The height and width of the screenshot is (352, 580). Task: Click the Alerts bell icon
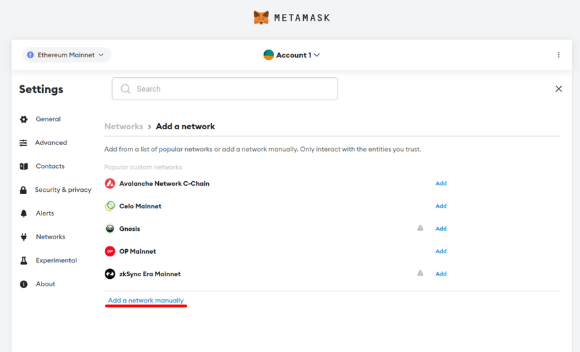point(24,214)
